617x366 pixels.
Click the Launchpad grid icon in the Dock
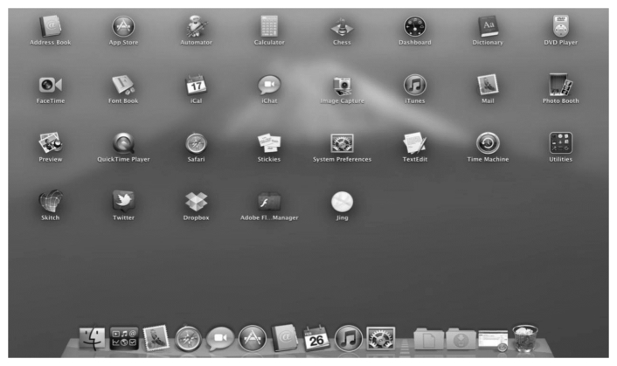tap(124, 338)
